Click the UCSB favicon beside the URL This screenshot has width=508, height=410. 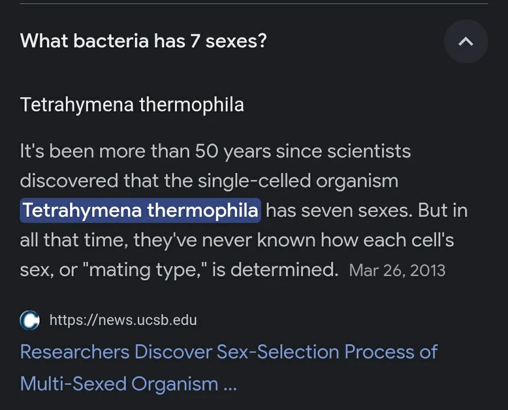click(30, 320)
